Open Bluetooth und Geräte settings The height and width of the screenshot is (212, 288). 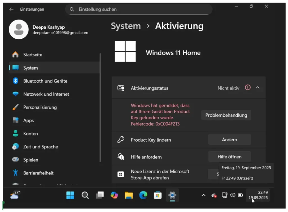tap(54, 81)
